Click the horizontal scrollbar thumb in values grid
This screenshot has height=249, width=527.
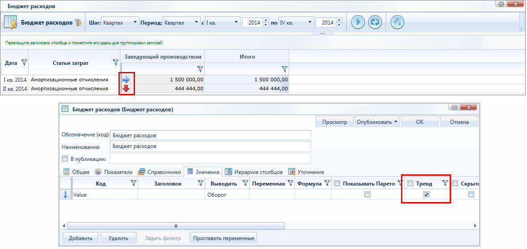[x=176, y=226]
